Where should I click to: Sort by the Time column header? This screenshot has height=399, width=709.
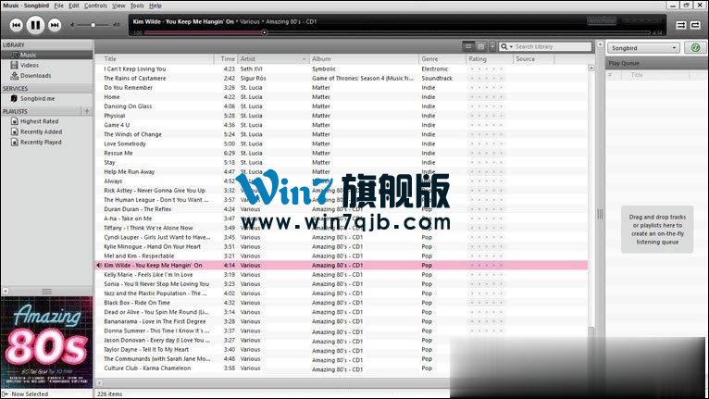point(226,59)
